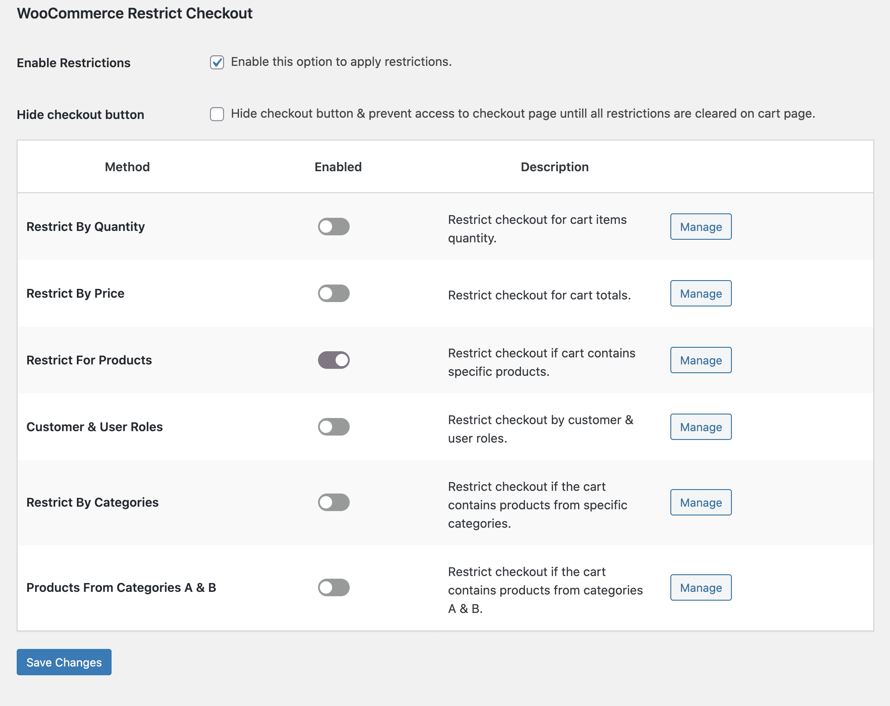Open Manage for Customer & User Roles
Viewport: 890px width, 706px height.
(x=701, y=427)
